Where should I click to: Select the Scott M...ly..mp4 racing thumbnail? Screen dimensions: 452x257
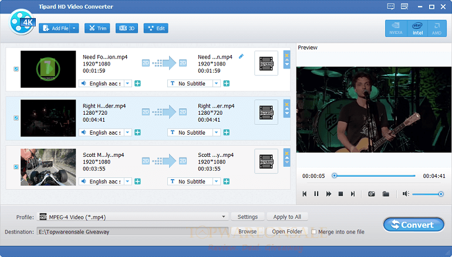click(x=48, y=167)
